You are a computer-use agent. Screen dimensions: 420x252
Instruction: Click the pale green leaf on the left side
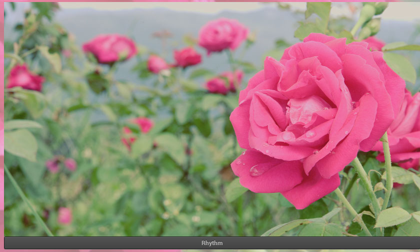point(21,144)
